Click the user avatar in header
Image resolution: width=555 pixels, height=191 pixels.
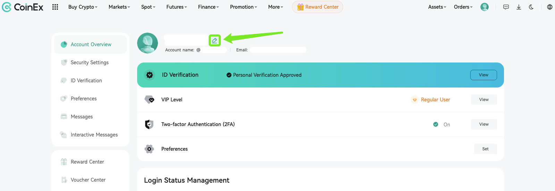point(485,7)
